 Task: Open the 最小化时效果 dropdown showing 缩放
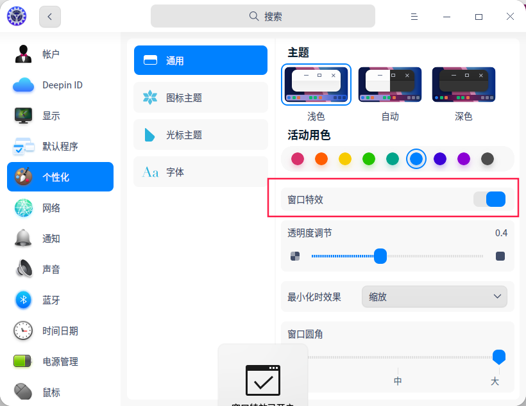[434, 296]
